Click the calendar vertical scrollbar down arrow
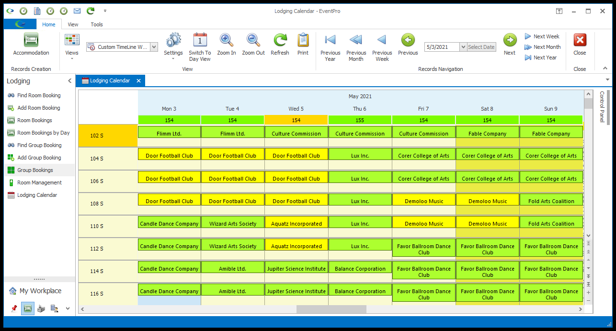 [x=588, y=236]
